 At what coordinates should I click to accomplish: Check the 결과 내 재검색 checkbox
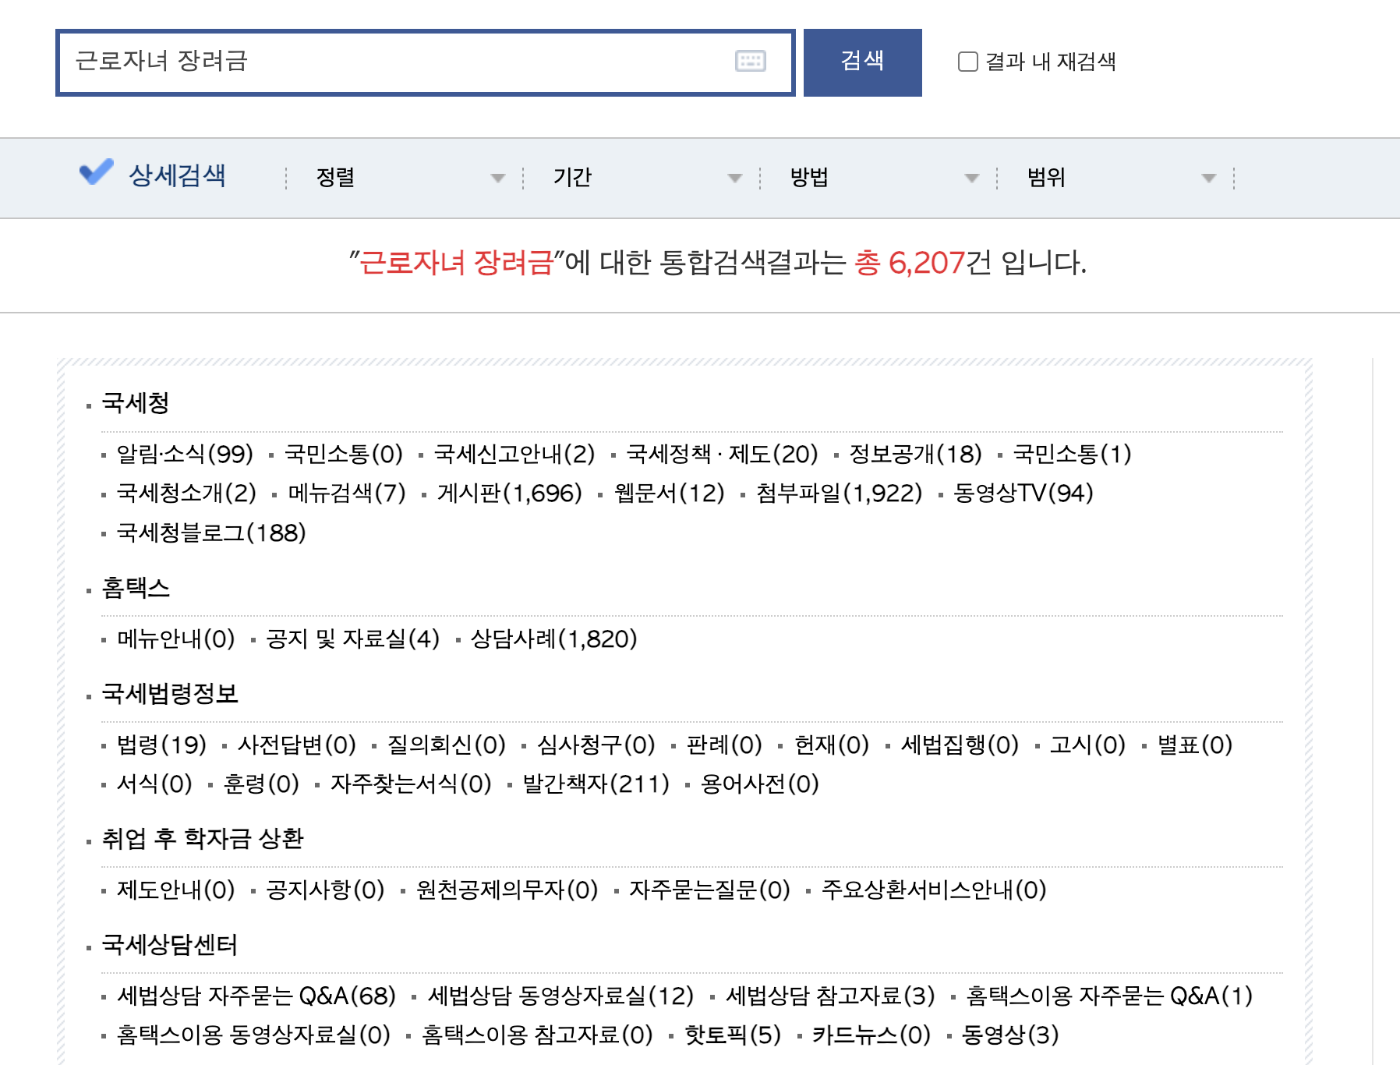pyautogui.click(x=967, y=62)
